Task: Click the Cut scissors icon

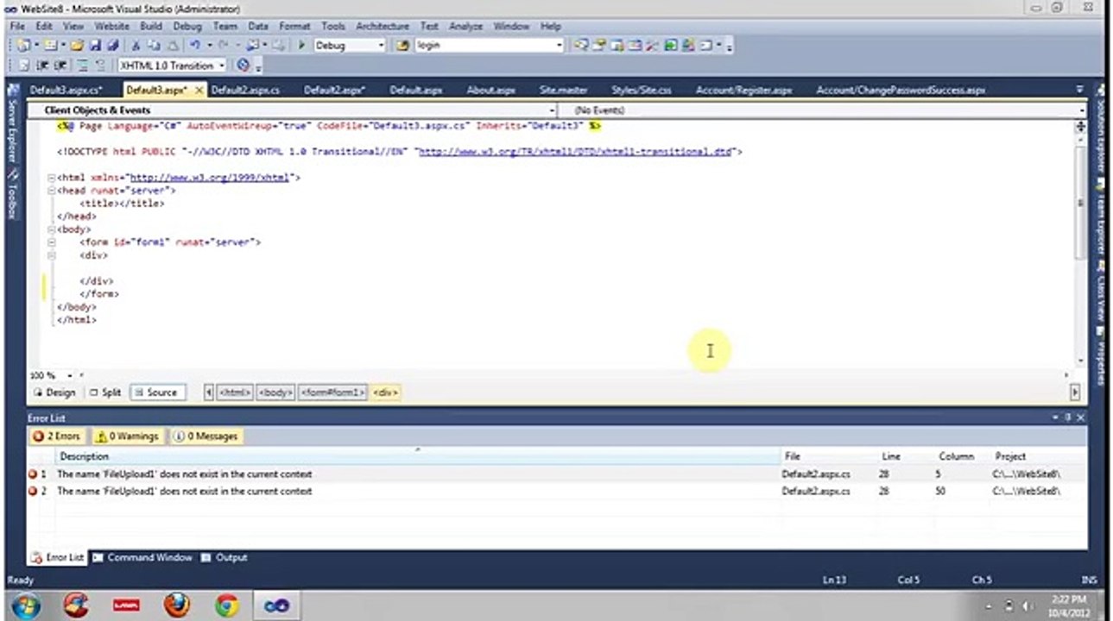Action: click(x=136, y=45)
